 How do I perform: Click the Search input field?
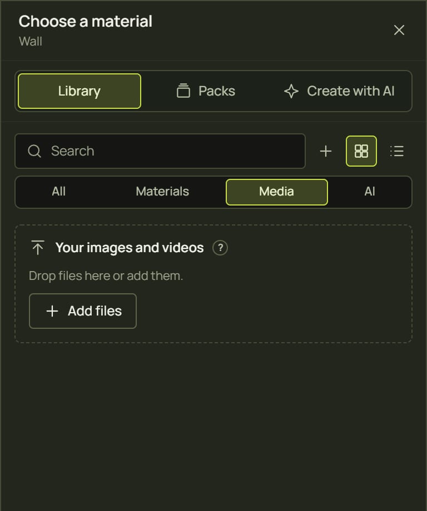point(160,151)
